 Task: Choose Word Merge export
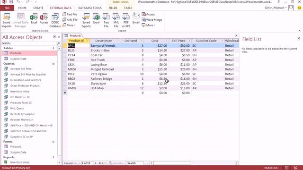[152, 20]
